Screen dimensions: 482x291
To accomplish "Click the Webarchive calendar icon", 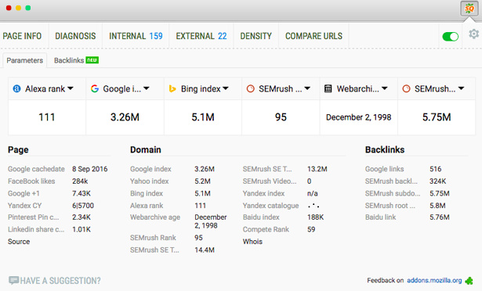I will (328, 88).
